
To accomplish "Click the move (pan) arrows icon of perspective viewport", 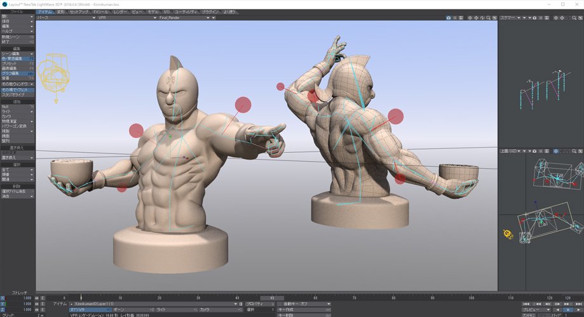I will (x=476, y=18).
